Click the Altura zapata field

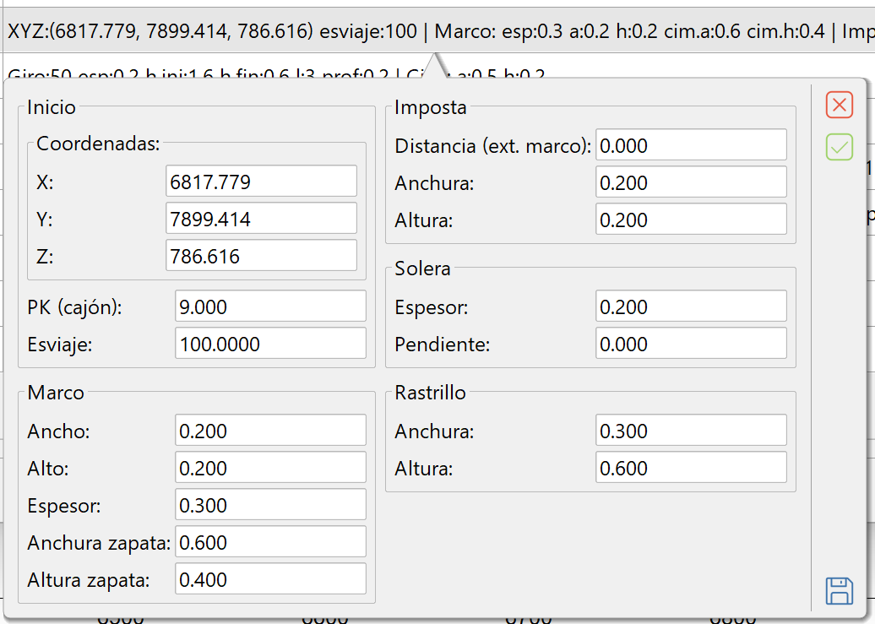click(x=270, y=579)
